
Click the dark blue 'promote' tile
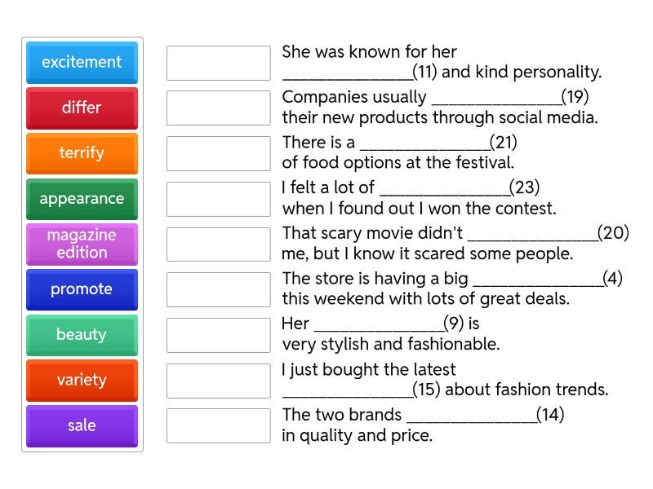[82, 289]
